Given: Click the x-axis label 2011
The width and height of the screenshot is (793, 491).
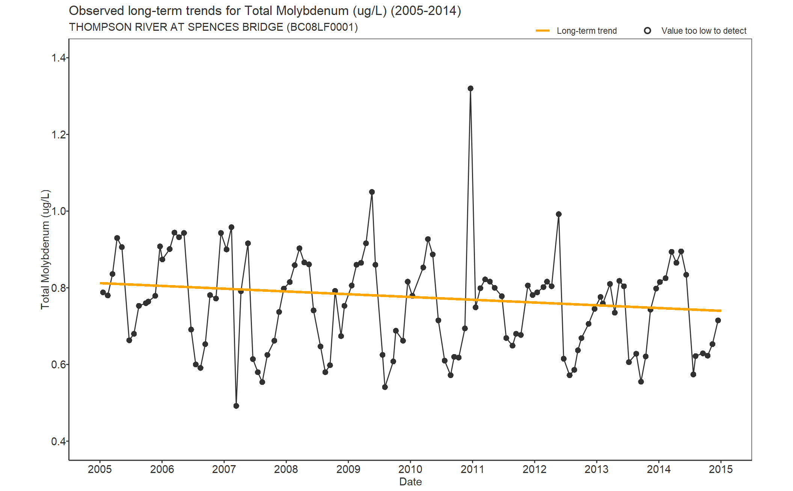Looking at the screenshot, I should click(x=472, y=469).
